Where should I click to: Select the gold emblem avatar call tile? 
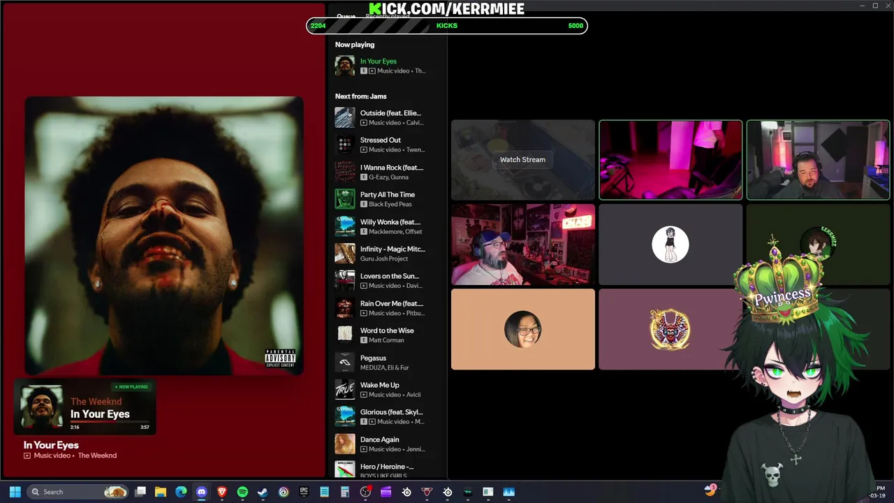(670, 329)
